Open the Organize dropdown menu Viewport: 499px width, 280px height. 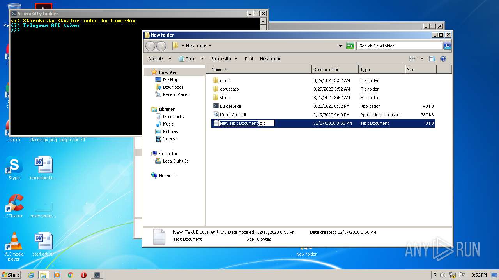[x=159, y=59]
